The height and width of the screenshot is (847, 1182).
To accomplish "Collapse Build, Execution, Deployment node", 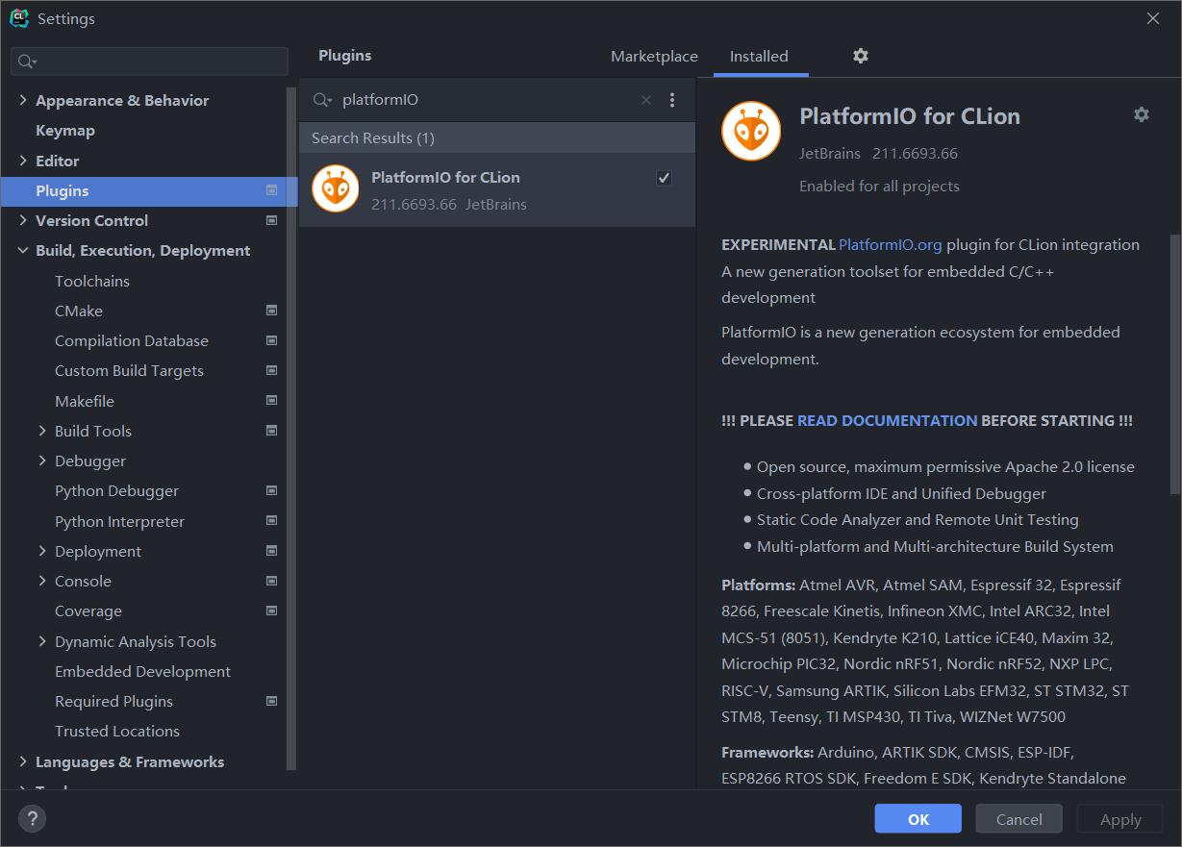I will [x=23, y=250].
